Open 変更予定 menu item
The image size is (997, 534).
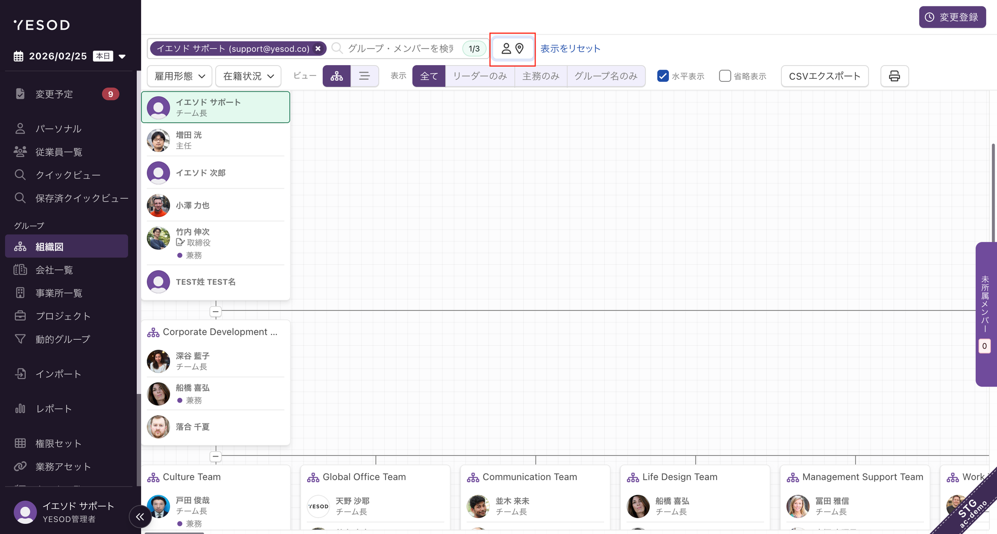click(54, 94)
